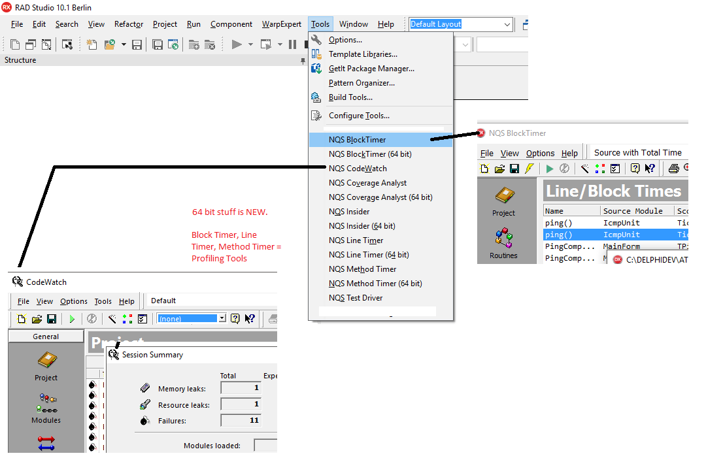Click the Open Project folder icon in RAD Studio toolbar
Image resolution: width=706 pixels, height=460 pixels.
point(109,44)
